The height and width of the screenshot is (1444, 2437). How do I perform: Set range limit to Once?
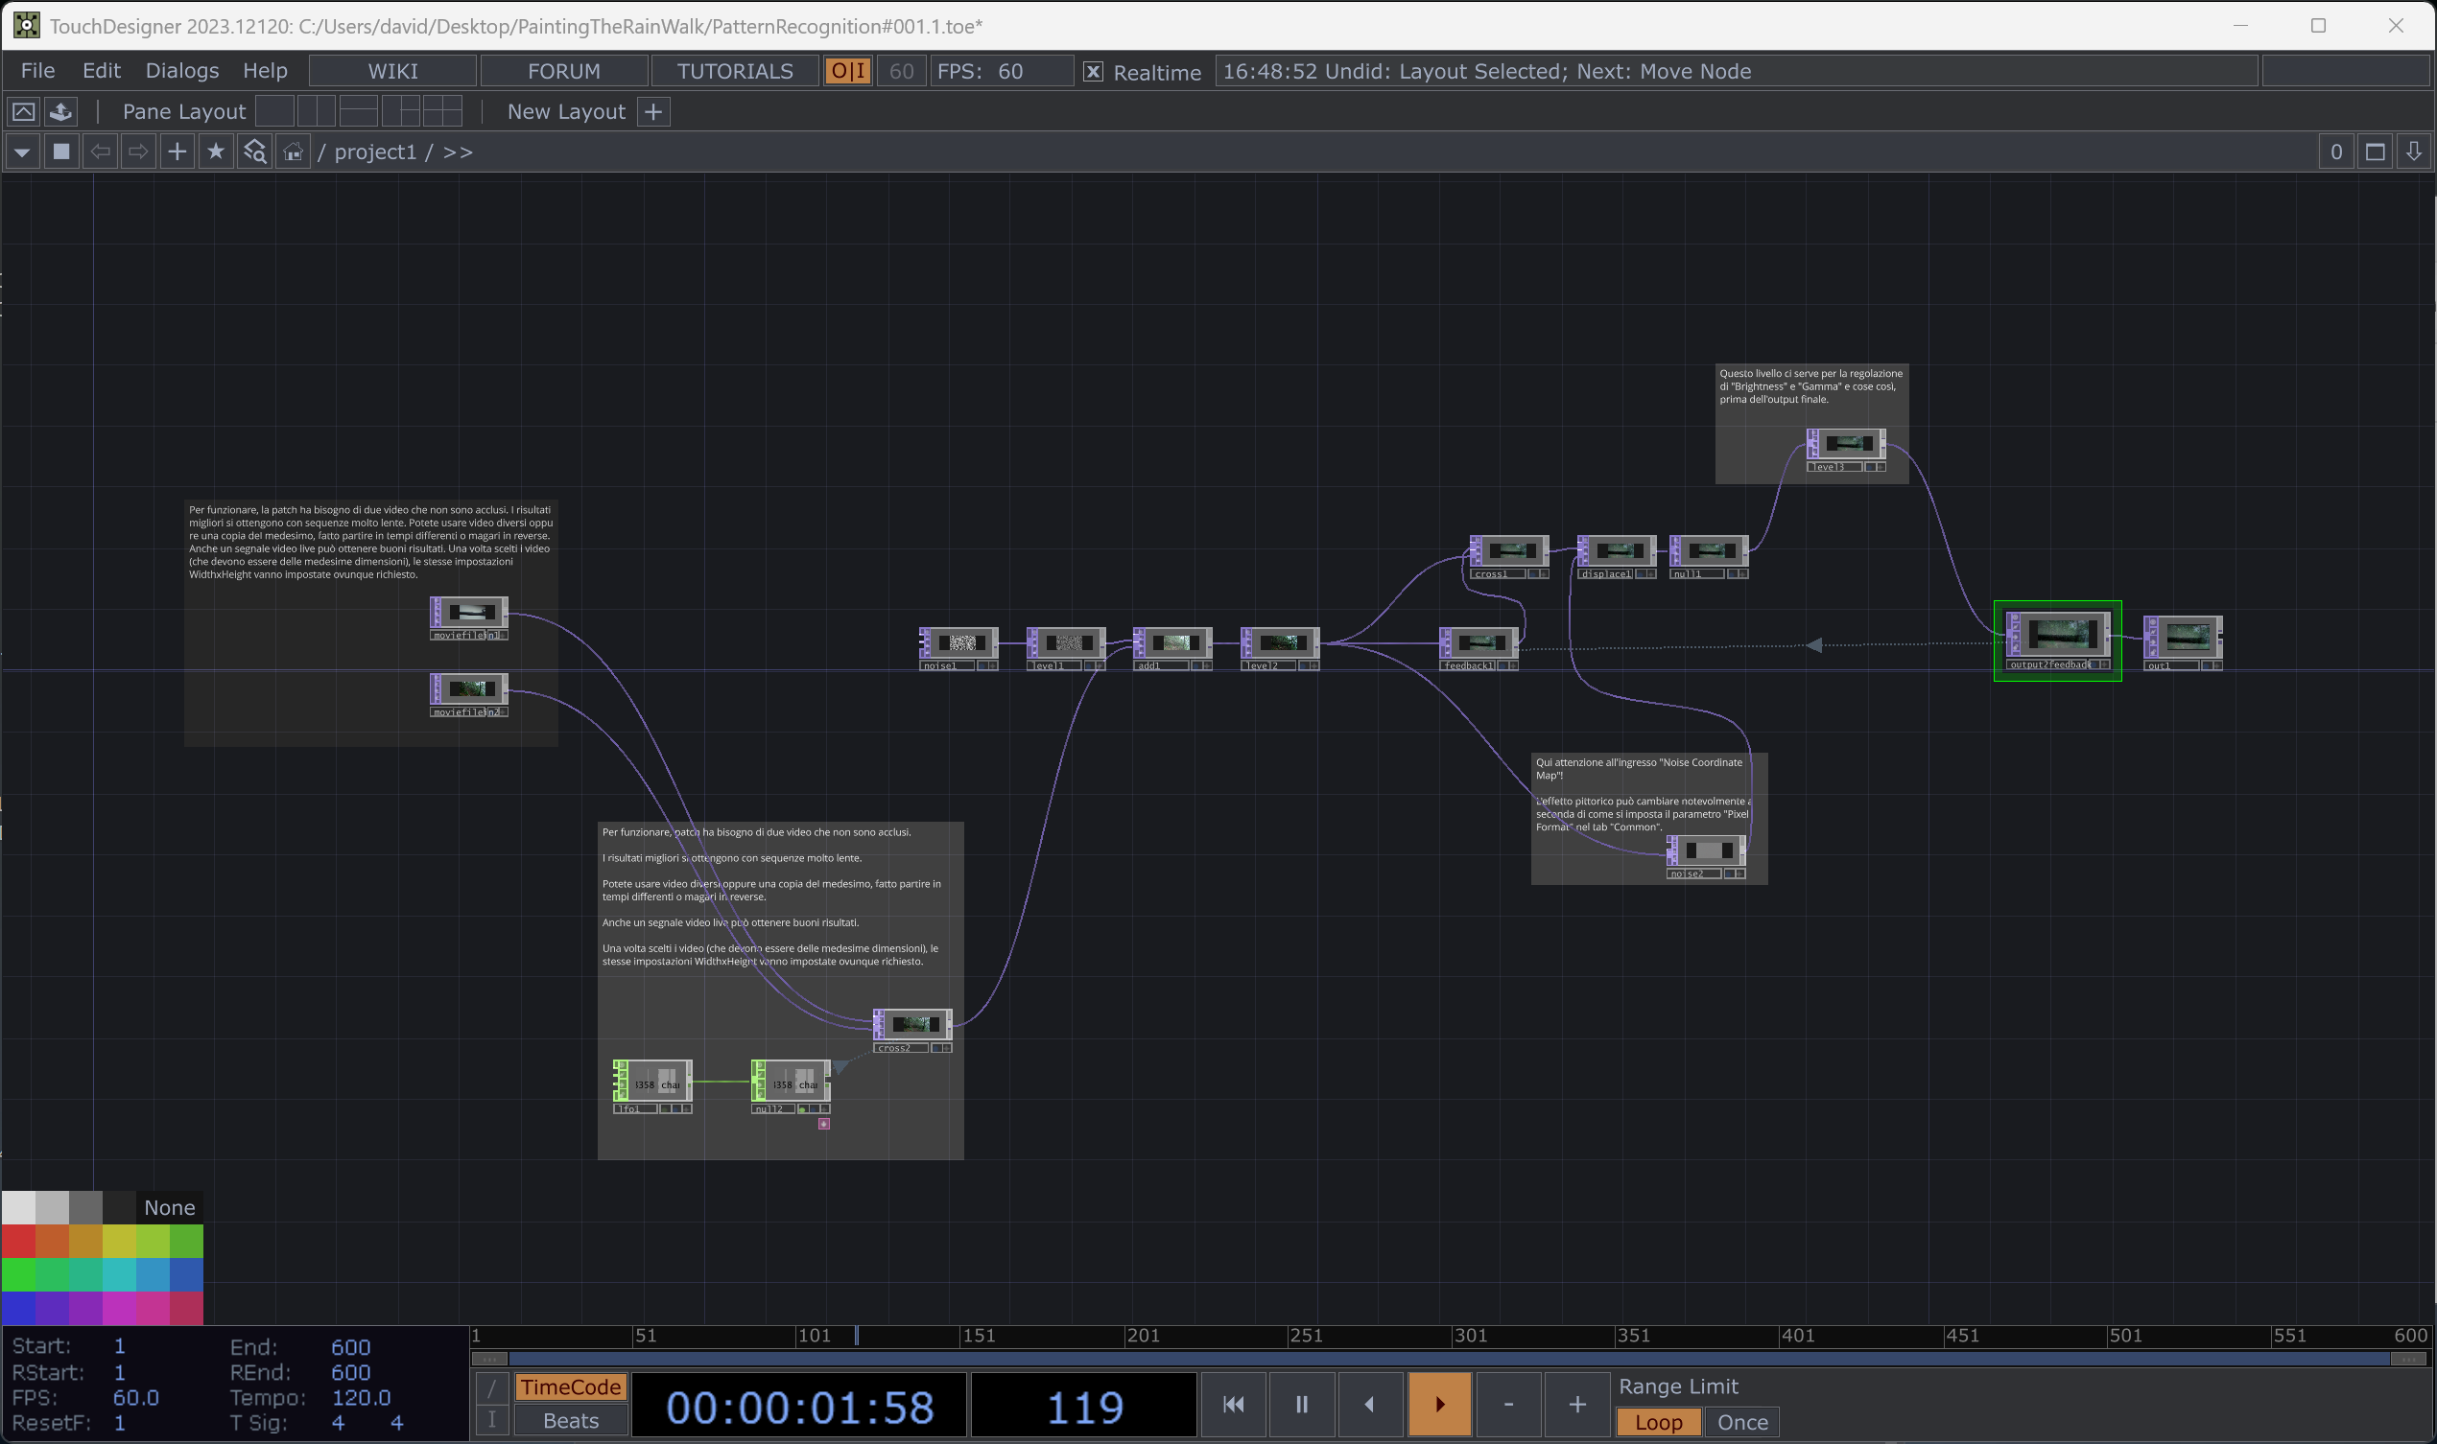coord(1741,1422)
